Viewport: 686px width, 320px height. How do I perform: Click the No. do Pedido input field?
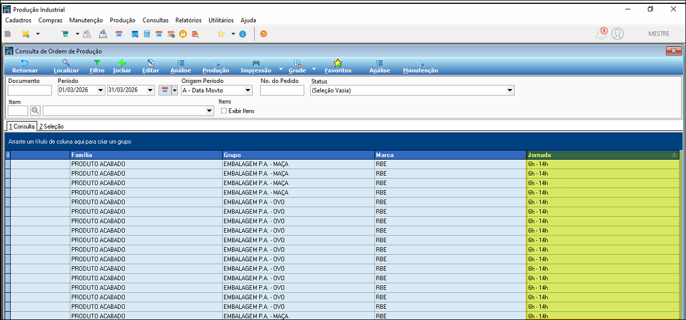pyautogui.click(x=282, y=90)
